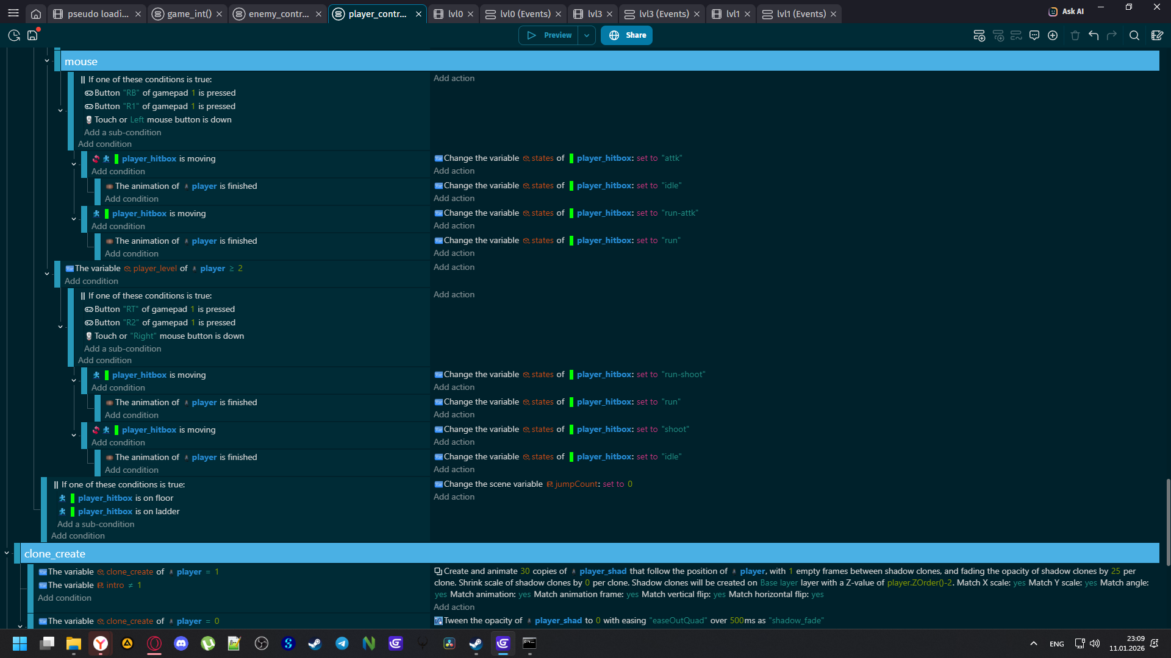Click the undo arrow in toolbar
Image resolution: width=1171 pixels, height=658 pixels.
[1094, 35]
